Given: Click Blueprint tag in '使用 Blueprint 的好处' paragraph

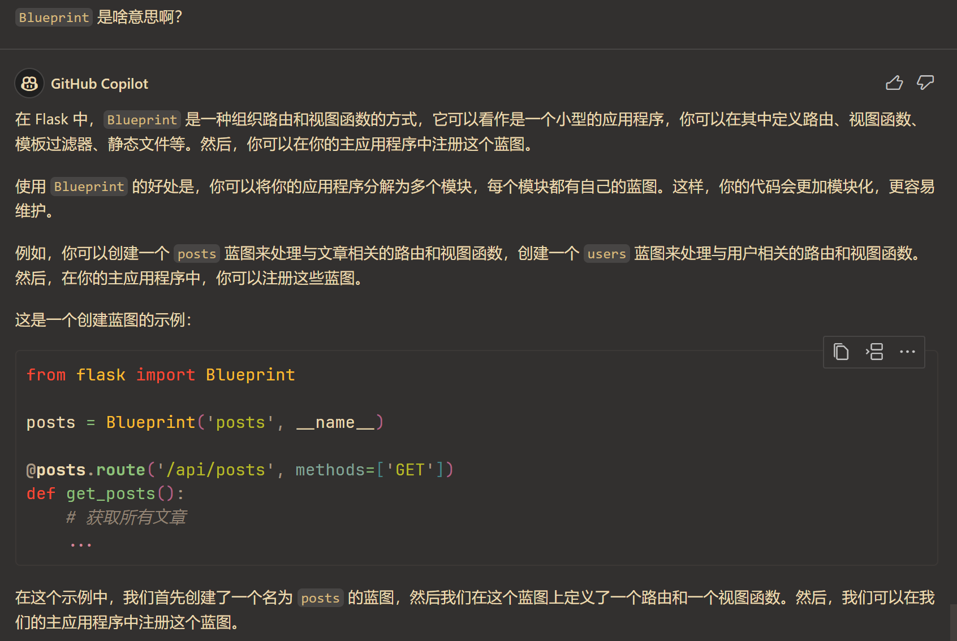Looking at the screenshot, I should coord(89,187).
